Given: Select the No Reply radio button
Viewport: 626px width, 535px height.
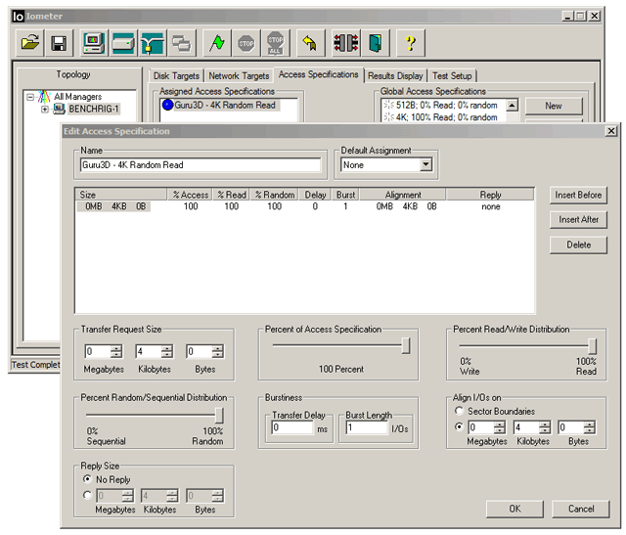Looking at the screenshot, I should tap(88, 480).
